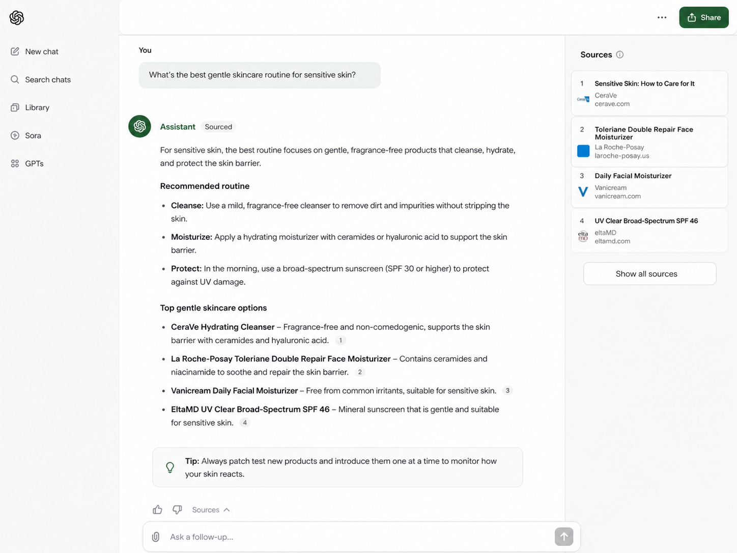This screenshot has width=737, height=553.
Task: Click the cerave.com domain text
Action: pos(612,104)
